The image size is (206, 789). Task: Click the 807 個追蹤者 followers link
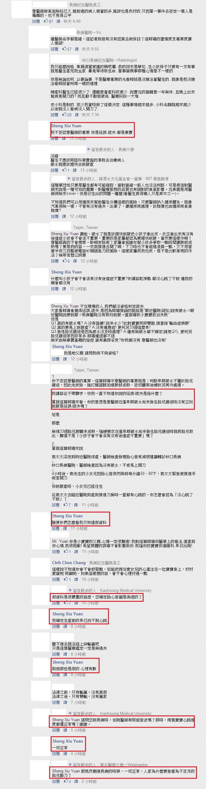[157, 178]
